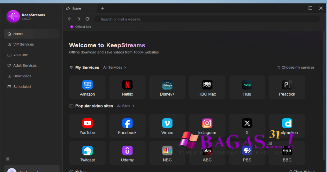Click the version text 2.0.0.0
The width and height of the screenshot is (327, 172).
26,19
